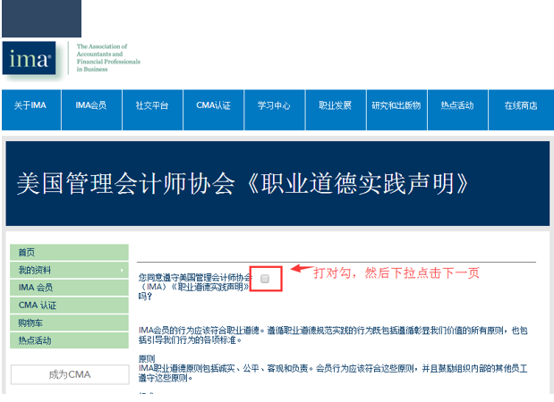The height and width of the screenshot is (402, 554).
Task: Expand the 我的资料 submenu arrow
Action: point(122,270)
